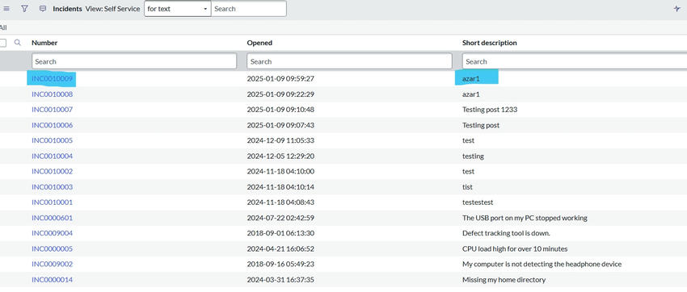Screen dimensions: 687x292
Task: Focus the Opened column search box
Action: click(349, 61)
